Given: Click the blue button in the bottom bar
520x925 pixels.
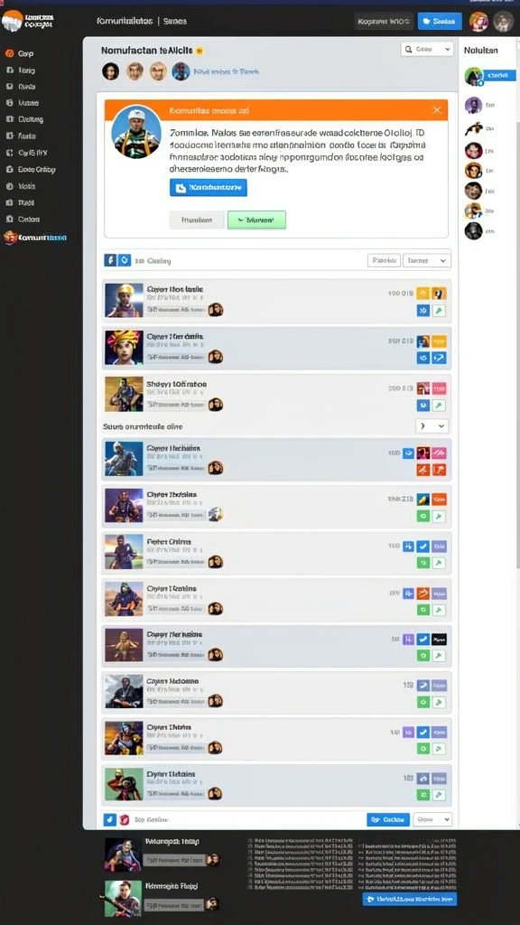Looking at the screenshot, I should coord(388,819).
